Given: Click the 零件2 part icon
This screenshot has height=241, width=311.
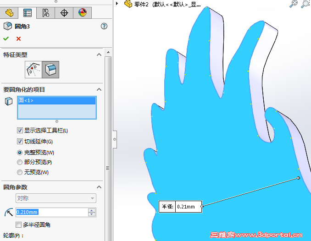Looking at the screenshot, I should 128,4.
